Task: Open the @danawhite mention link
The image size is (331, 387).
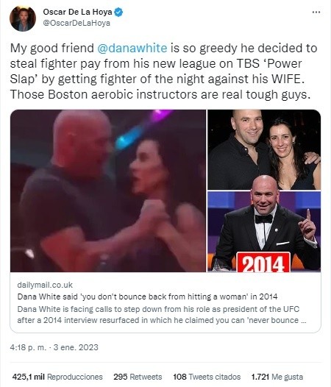Action: [132, 48]
